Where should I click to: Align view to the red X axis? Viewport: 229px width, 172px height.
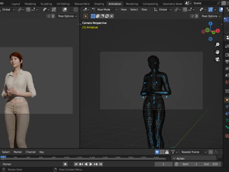[x=218, y=31]
